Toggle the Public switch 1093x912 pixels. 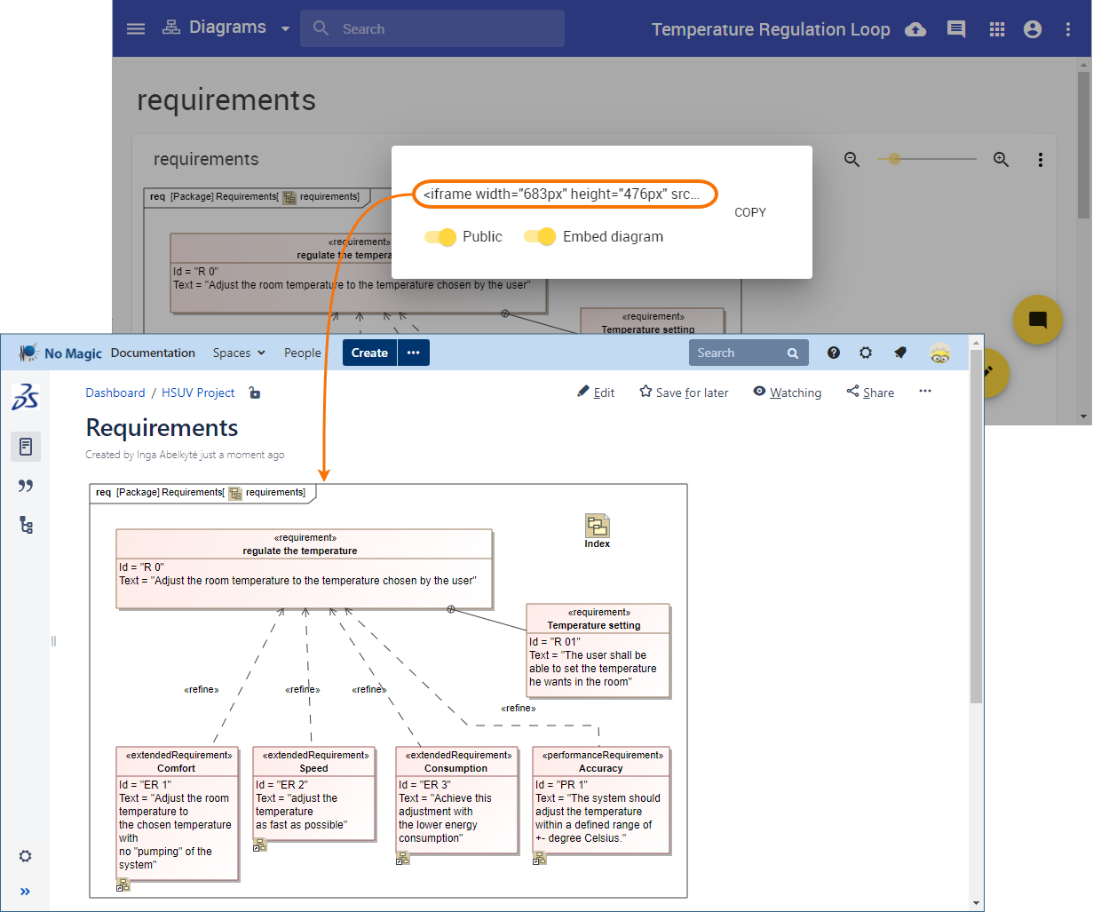click(x=441, y=236)
